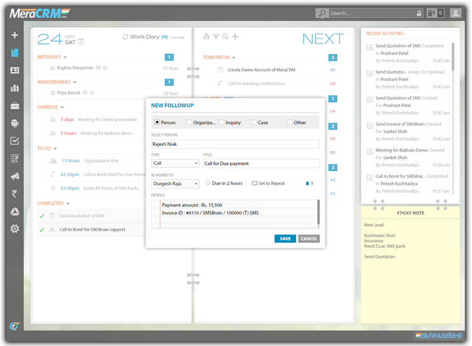Click the plus icon in left sidebar
Image resolution: width=472 pixels, height=346 pixels.
[x=14, y=35]
